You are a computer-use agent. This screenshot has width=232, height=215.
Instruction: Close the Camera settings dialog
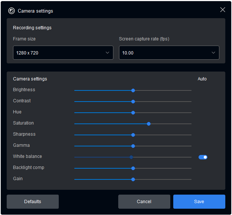click(223, 10)
